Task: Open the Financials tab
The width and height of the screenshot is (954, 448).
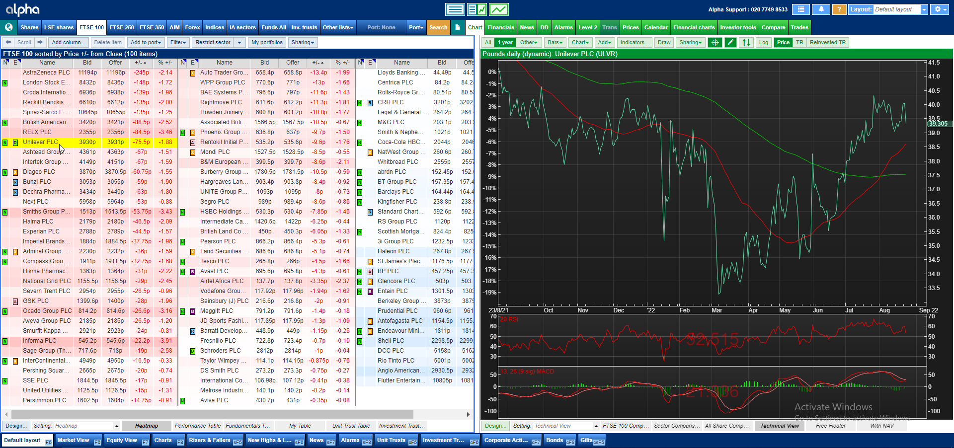Action: pos(500,27)
